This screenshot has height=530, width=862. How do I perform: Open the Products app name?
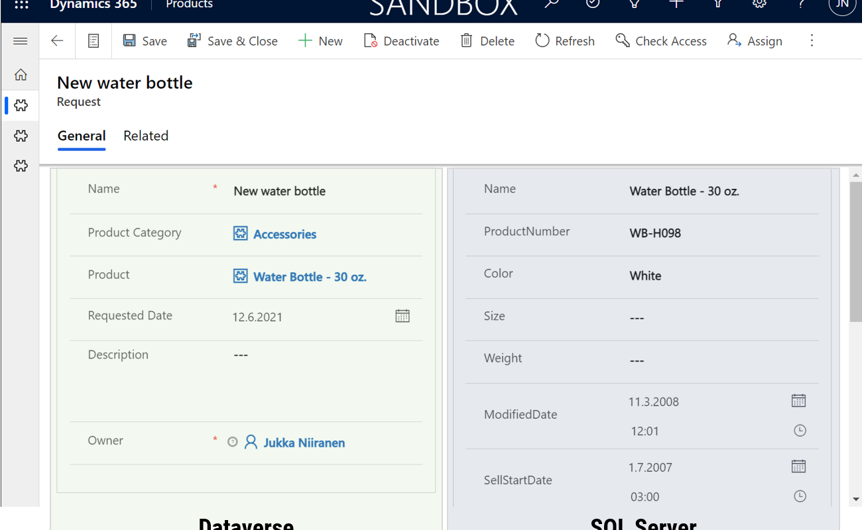189,5
